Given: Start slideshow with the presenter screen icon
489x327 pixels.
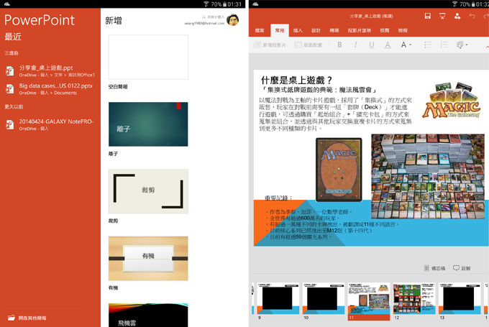Looking at the screenshot, I should [442, 16].
